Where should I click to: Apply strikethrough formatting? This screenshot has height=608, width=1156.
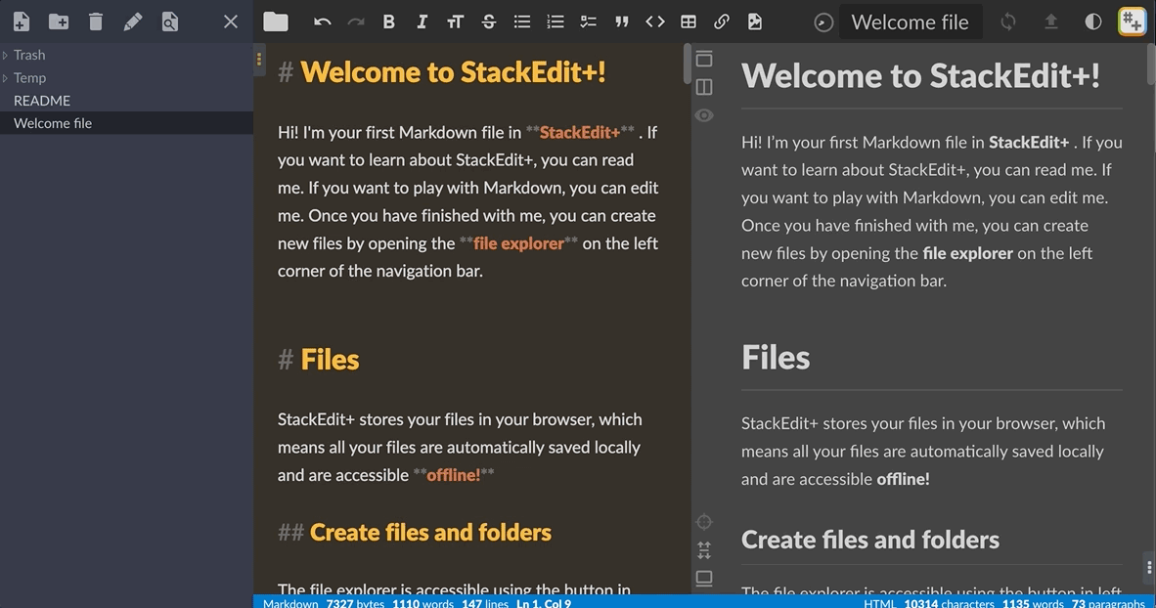click(489, 22)
